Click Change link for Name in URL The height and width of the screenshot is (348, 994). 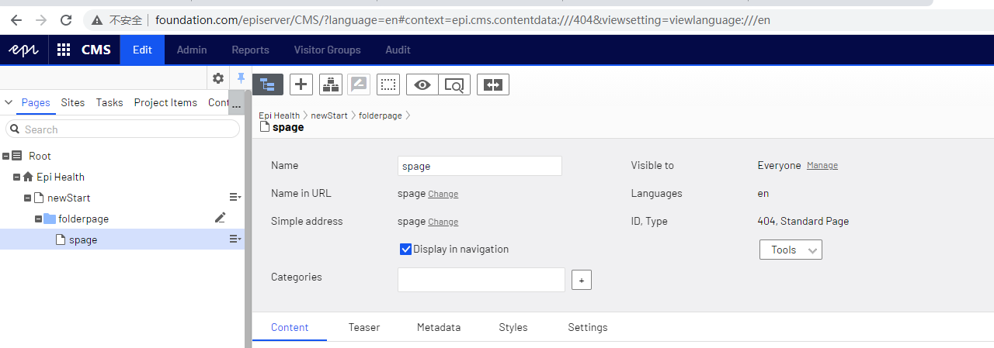tap(443, 194)
